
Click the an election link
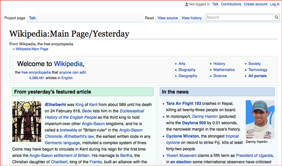[181, 162]
